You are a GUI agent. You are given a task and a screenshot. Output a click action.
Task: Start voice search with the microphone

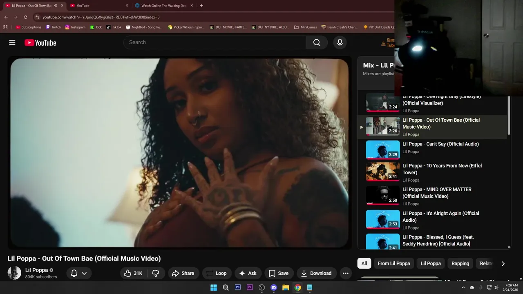[x=340, y=42]
